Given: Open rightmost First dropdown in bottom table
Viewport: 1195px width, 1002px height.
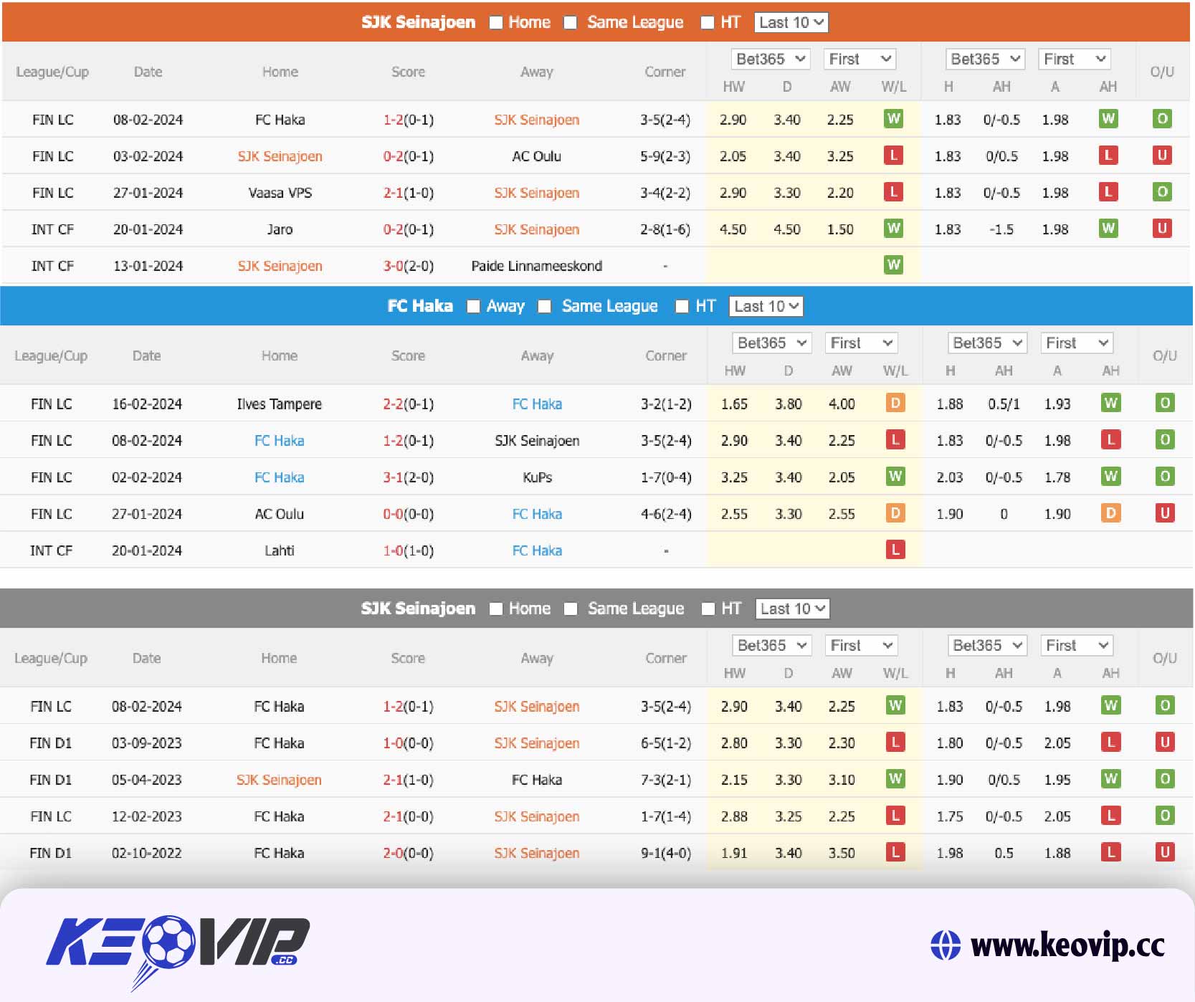Looking at the screenshot, I should point(1076,646).
